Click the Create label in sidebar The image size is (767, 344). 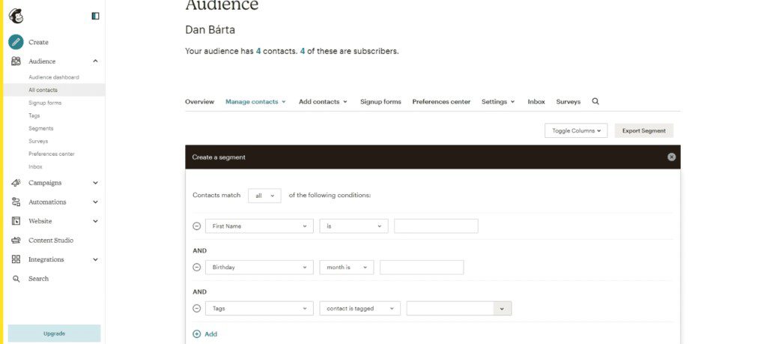pyautogui.click(x=38, y=42)
